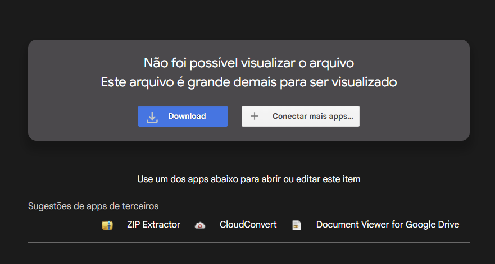Image resolution: width=495 pixels, height=264 pixels.
Task: Click the blue Download button
Action: tap(183, 117)
